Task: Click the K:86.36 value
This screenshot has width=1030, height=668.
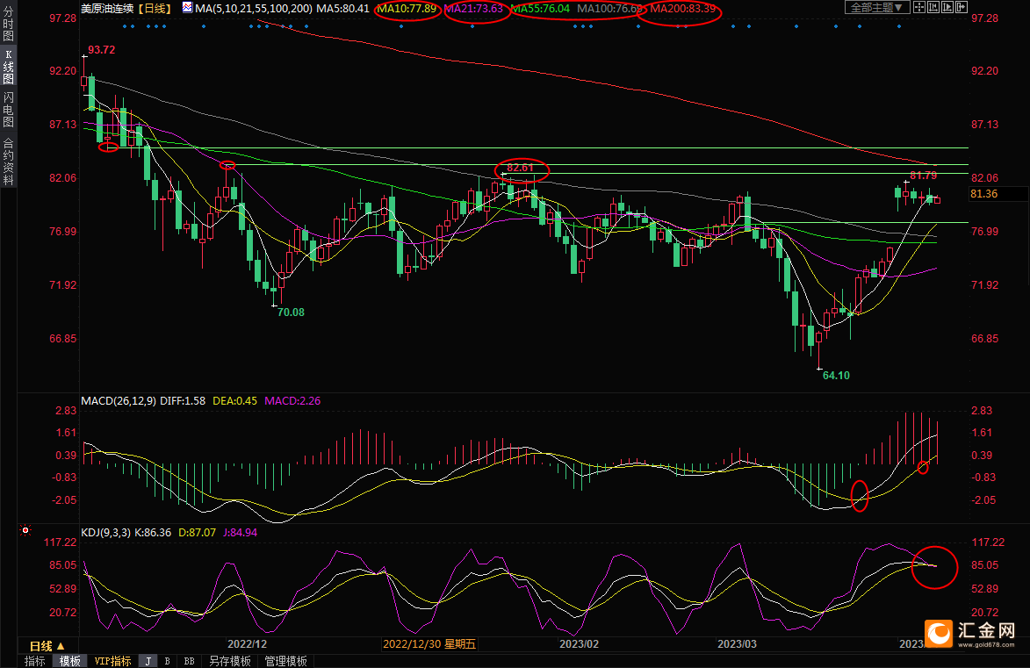Action: click(x=153, y=533)
